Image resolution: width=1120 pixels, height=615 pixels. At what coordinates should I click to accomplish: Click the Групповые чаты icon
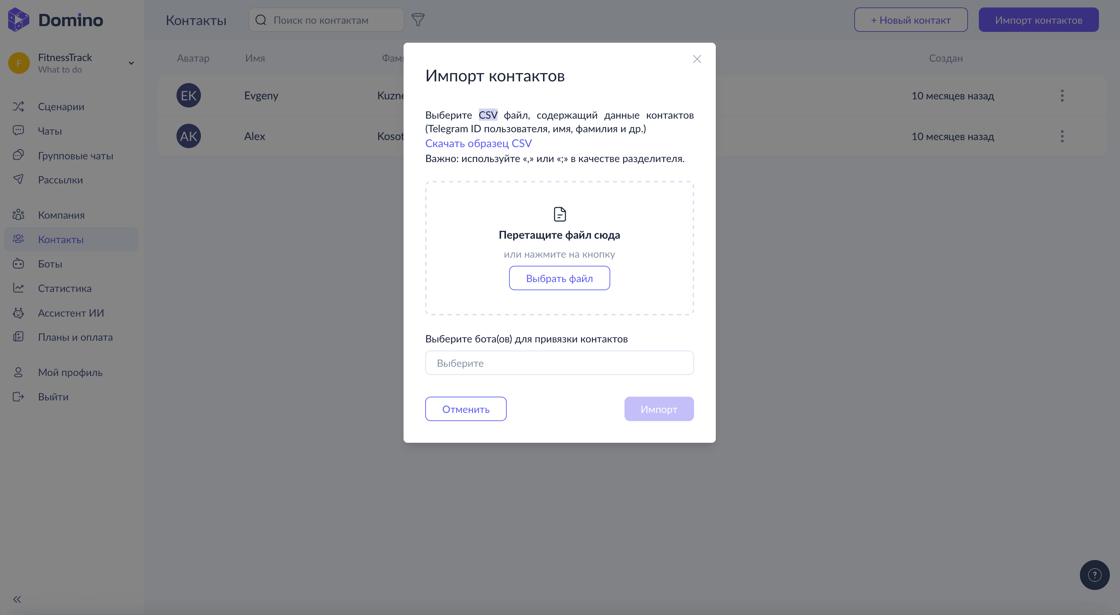[x=18, y=155]
